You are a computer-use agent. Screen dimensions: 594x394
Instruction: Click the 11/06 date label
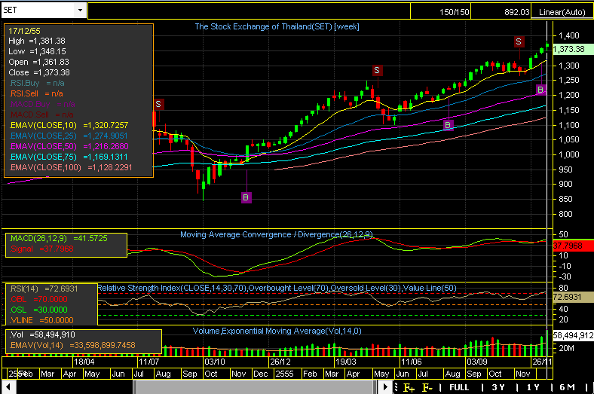tap(412, 362)
